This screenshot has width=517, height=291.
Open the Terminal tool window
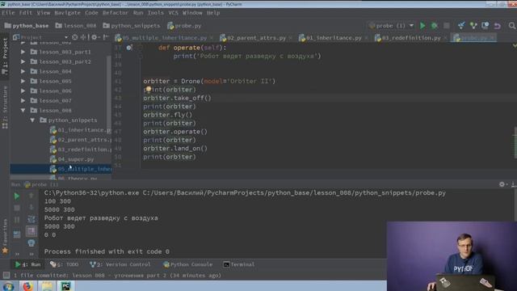[239, 264]
